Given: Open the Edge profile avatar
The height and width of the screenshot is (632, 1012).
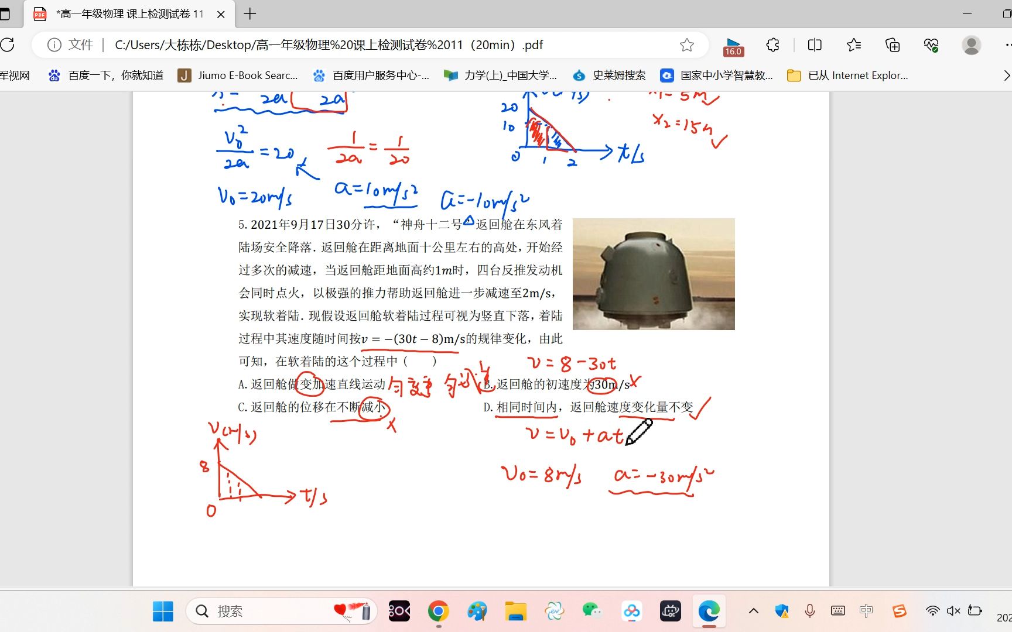Looking at the screenshot, I should (x=971, y=44).
